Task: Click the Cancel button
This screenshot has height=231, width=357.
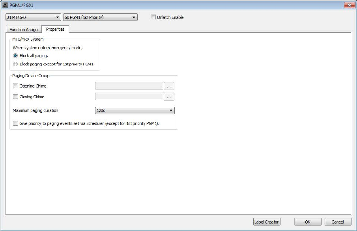Action: point(338,222)
